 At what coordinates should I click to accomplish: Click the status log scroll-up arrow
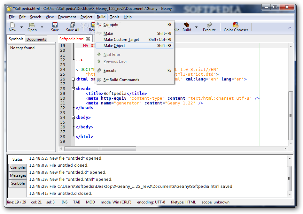[x=290, y=158]
